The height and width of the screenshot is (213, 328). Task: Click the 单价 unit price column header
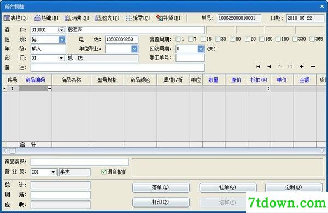(x=282, y=80)
